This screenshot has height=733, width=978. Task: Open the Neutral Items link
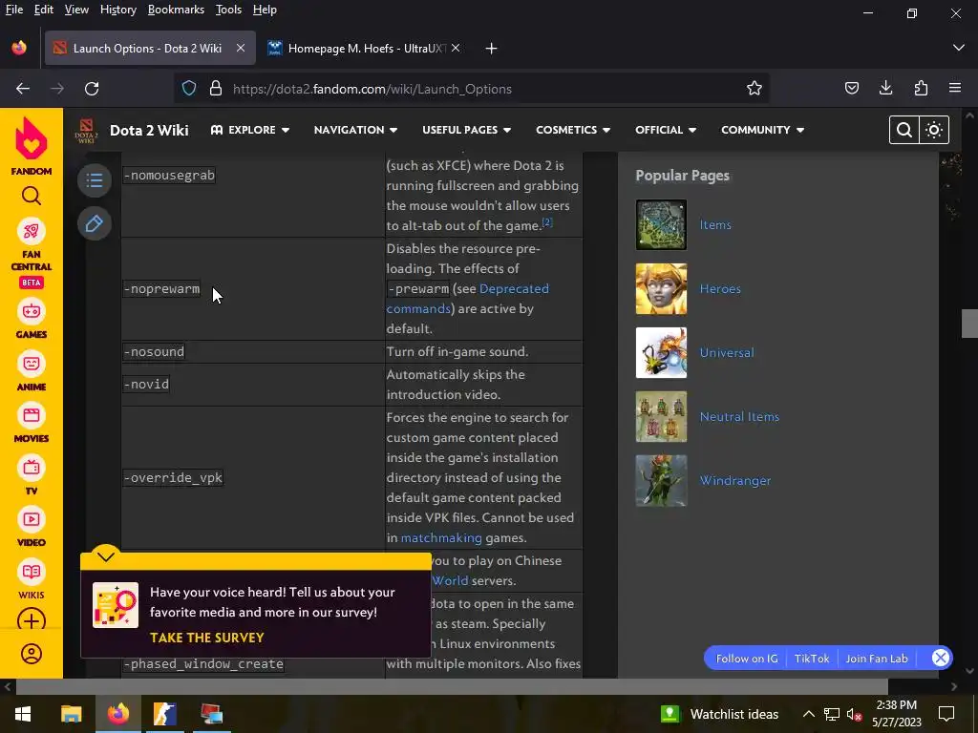[x=739, y=417]
